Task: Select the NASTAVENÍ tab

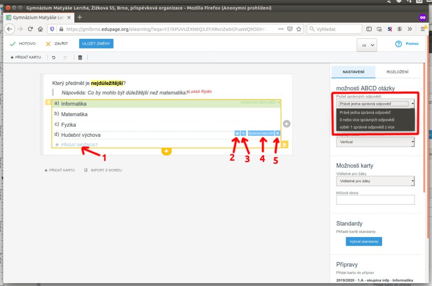Action: point(353,72)
